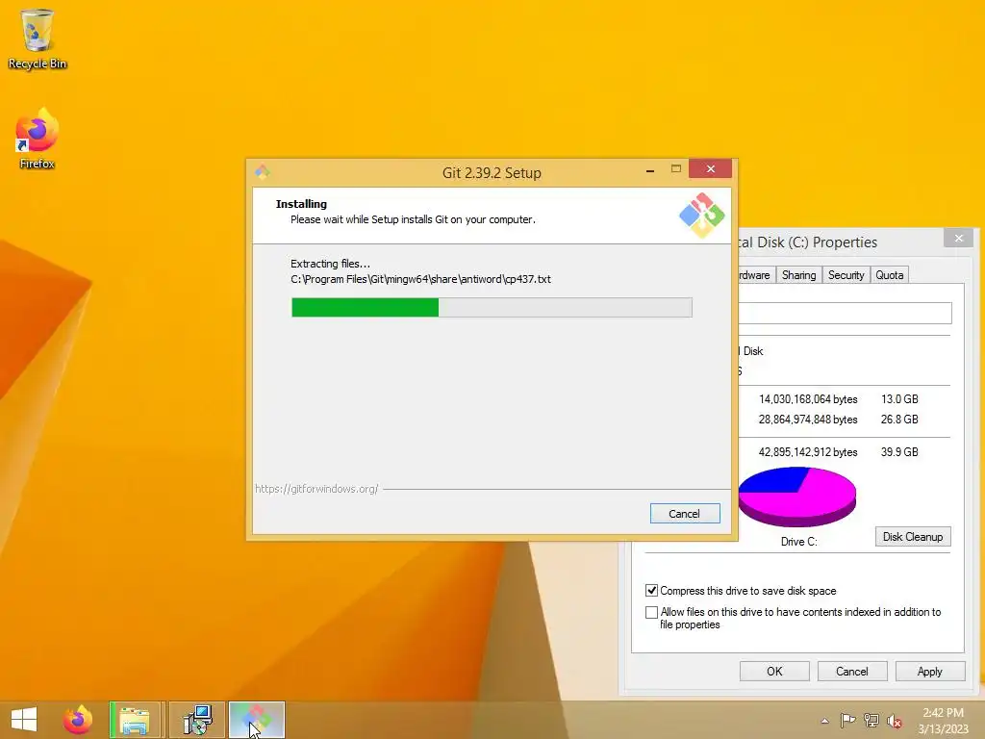Viewport: 985px width, 739px height.
Task: Show hidden tray icons arrow
Action: click(x=824, y=721)
